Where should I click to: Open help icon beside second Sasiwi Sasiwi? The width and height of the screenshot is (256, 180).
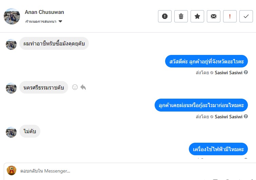[x=246, y=116]
